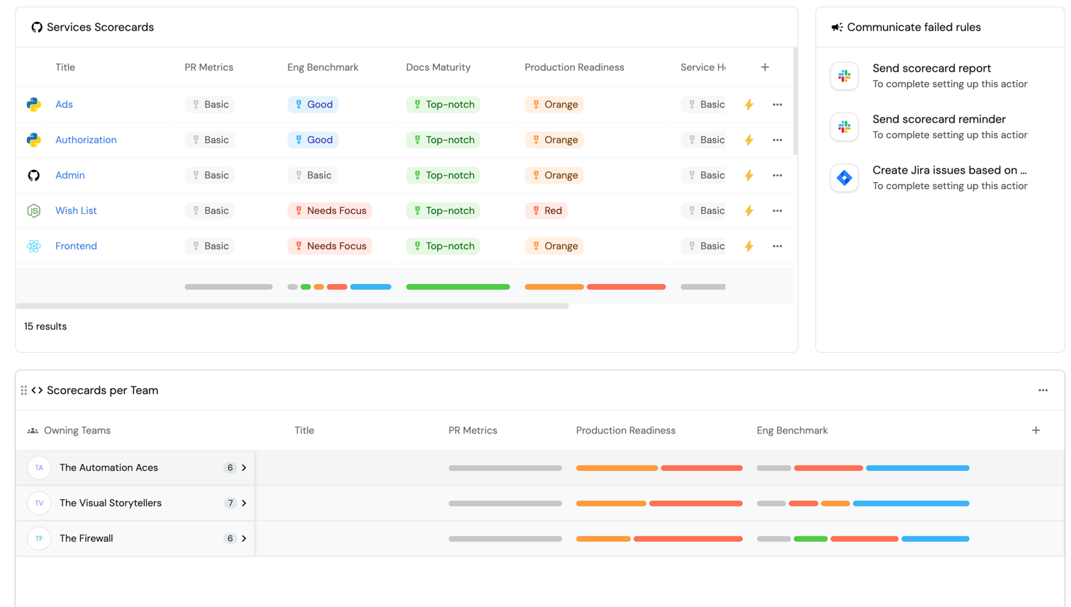Expand The Automation Aces team group
The width and height of the screenshot is (1071, 607).
(244, 468)
